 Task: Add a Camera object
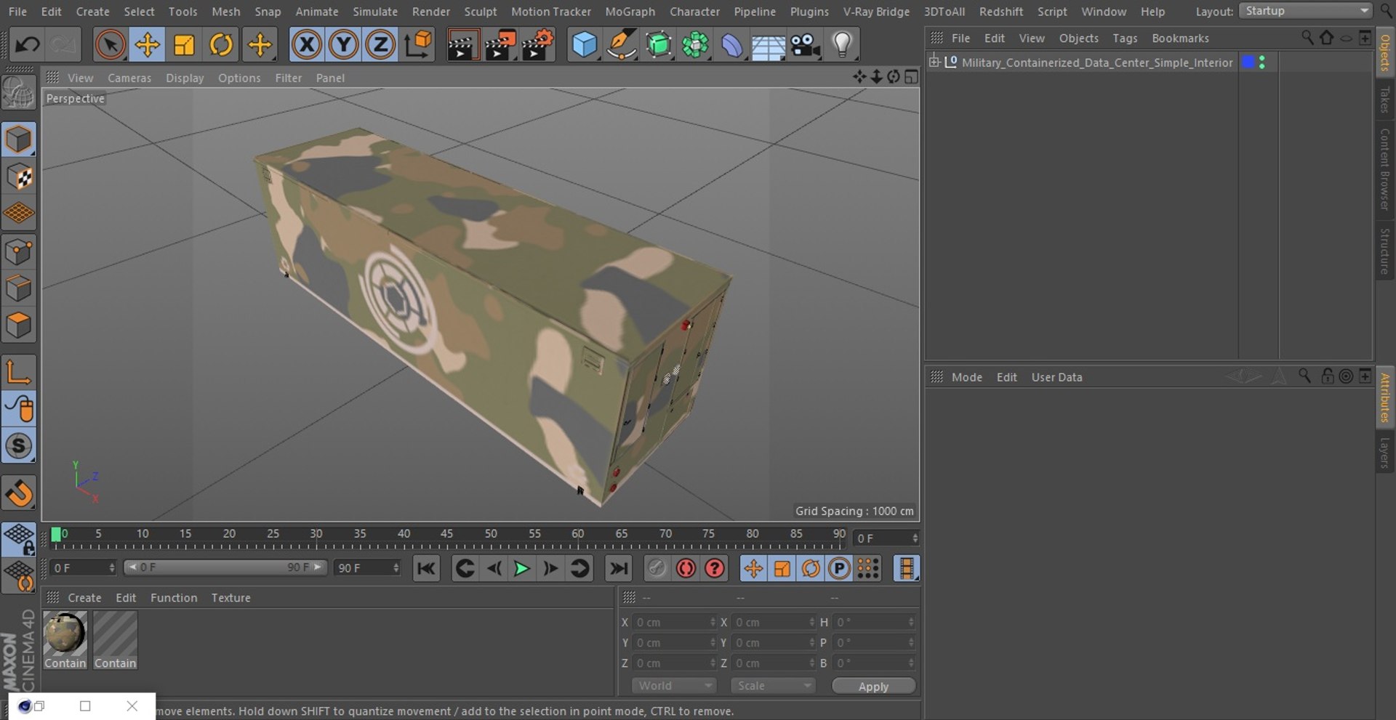click(806, 45)
